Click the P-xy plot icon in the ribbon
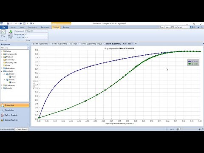This screenshot has height=153, width=204. [3, 32]
